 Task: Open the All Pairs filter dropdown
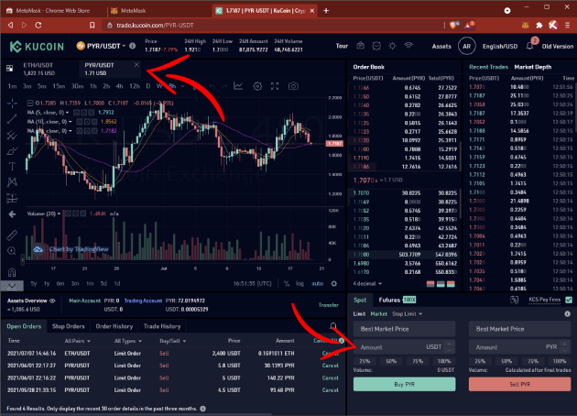[78, 341]
